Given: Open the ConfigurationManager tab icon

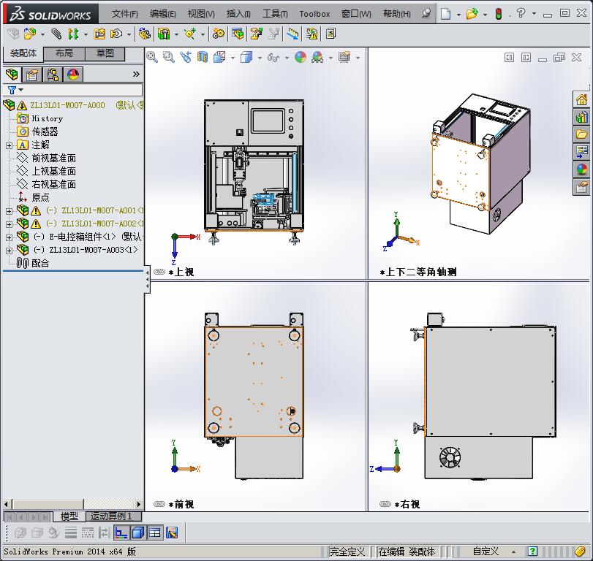Looking at the screenshot, I should click(x=53, y=75).
